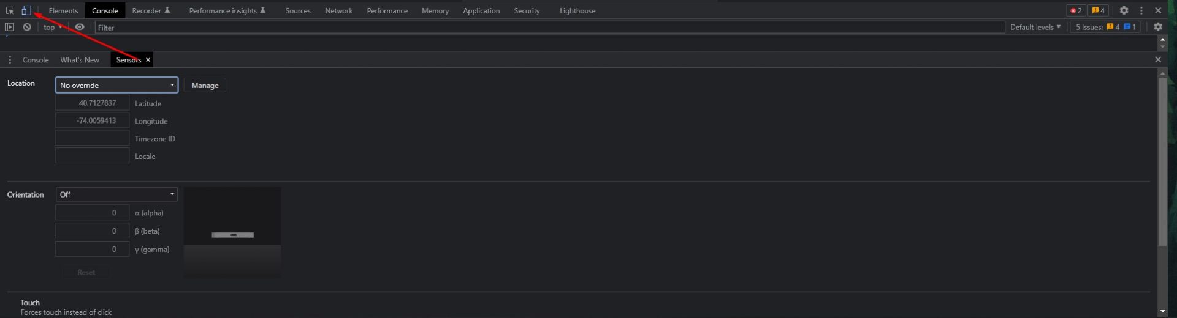Open the Security tab
This screenshot has height=318, width=1177.
coord(527,10)
